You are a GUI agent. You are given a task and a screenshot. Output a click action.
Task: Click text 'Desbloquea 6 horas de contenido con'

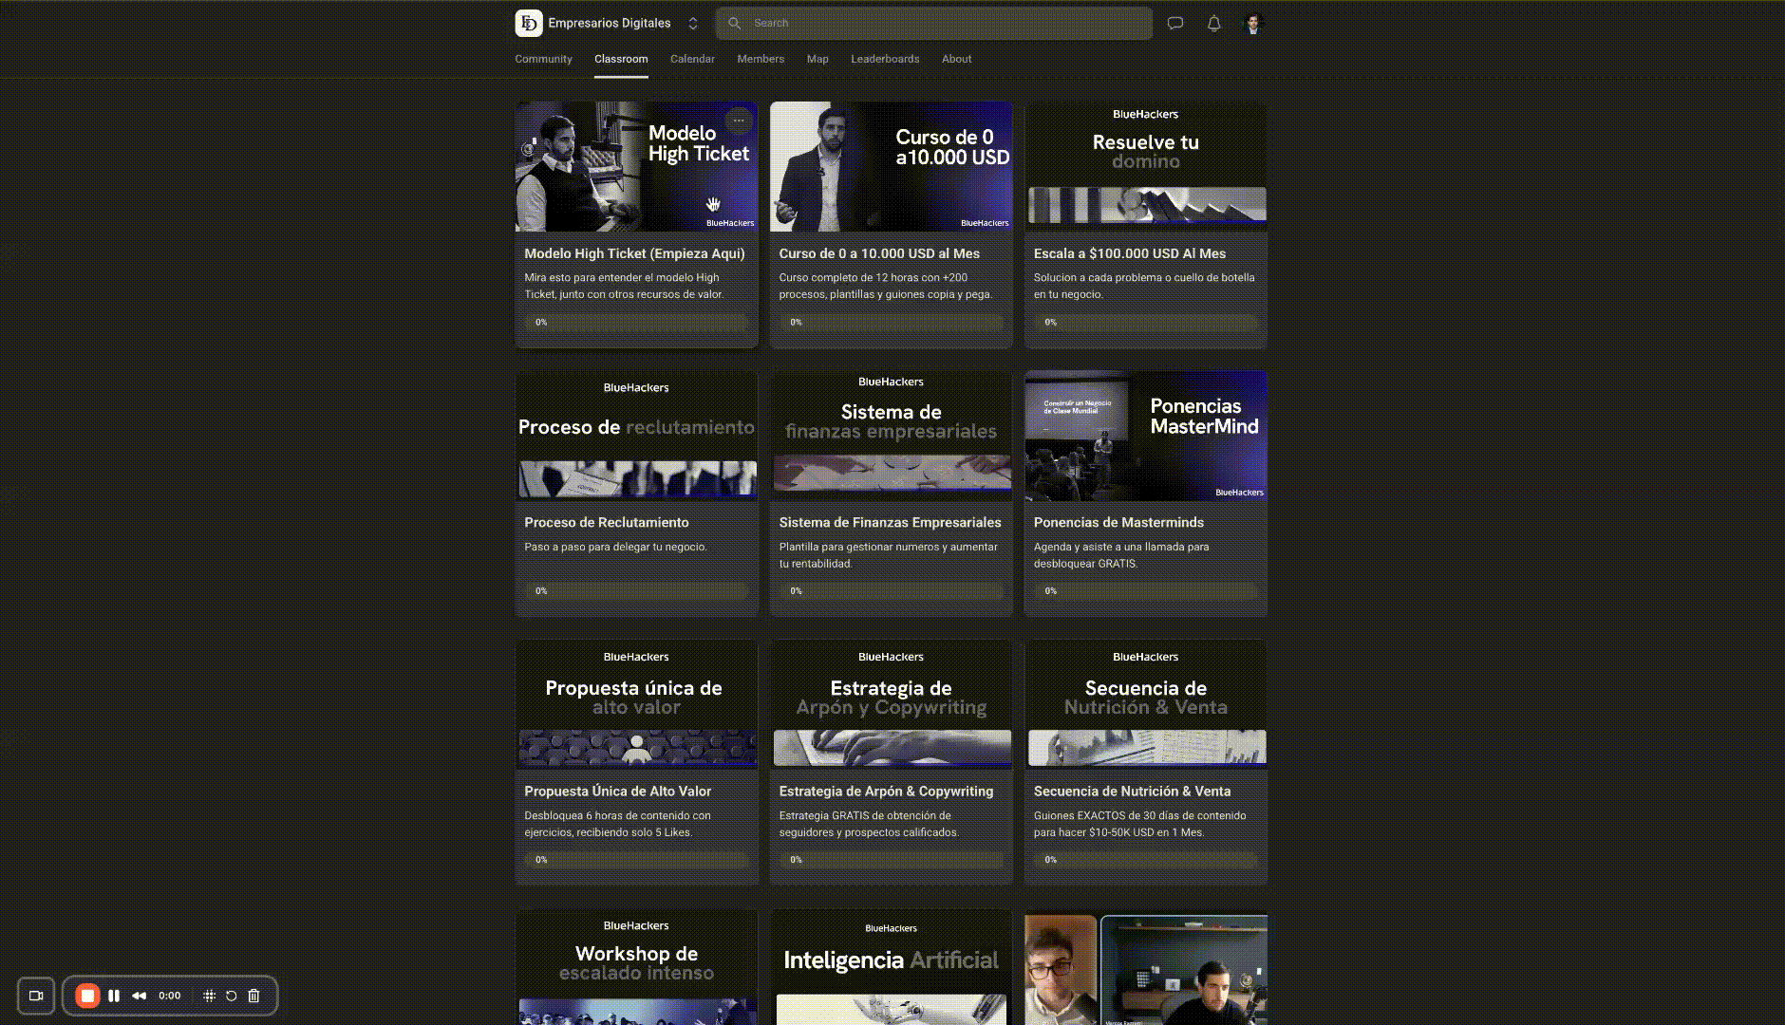(x=617, y=815)
